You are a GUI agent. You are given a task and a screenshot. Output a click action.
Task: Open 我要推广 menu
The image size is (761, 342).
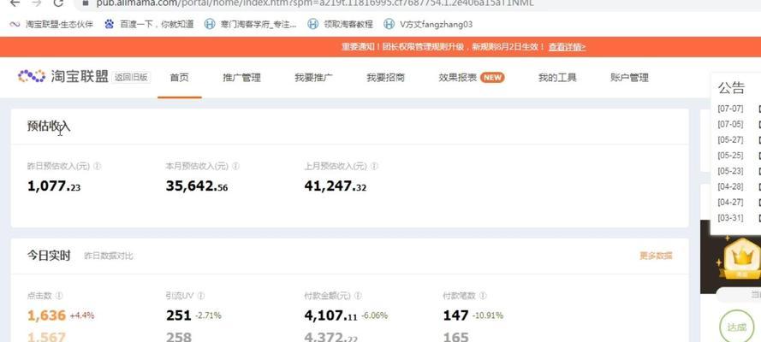coord(313,78)
